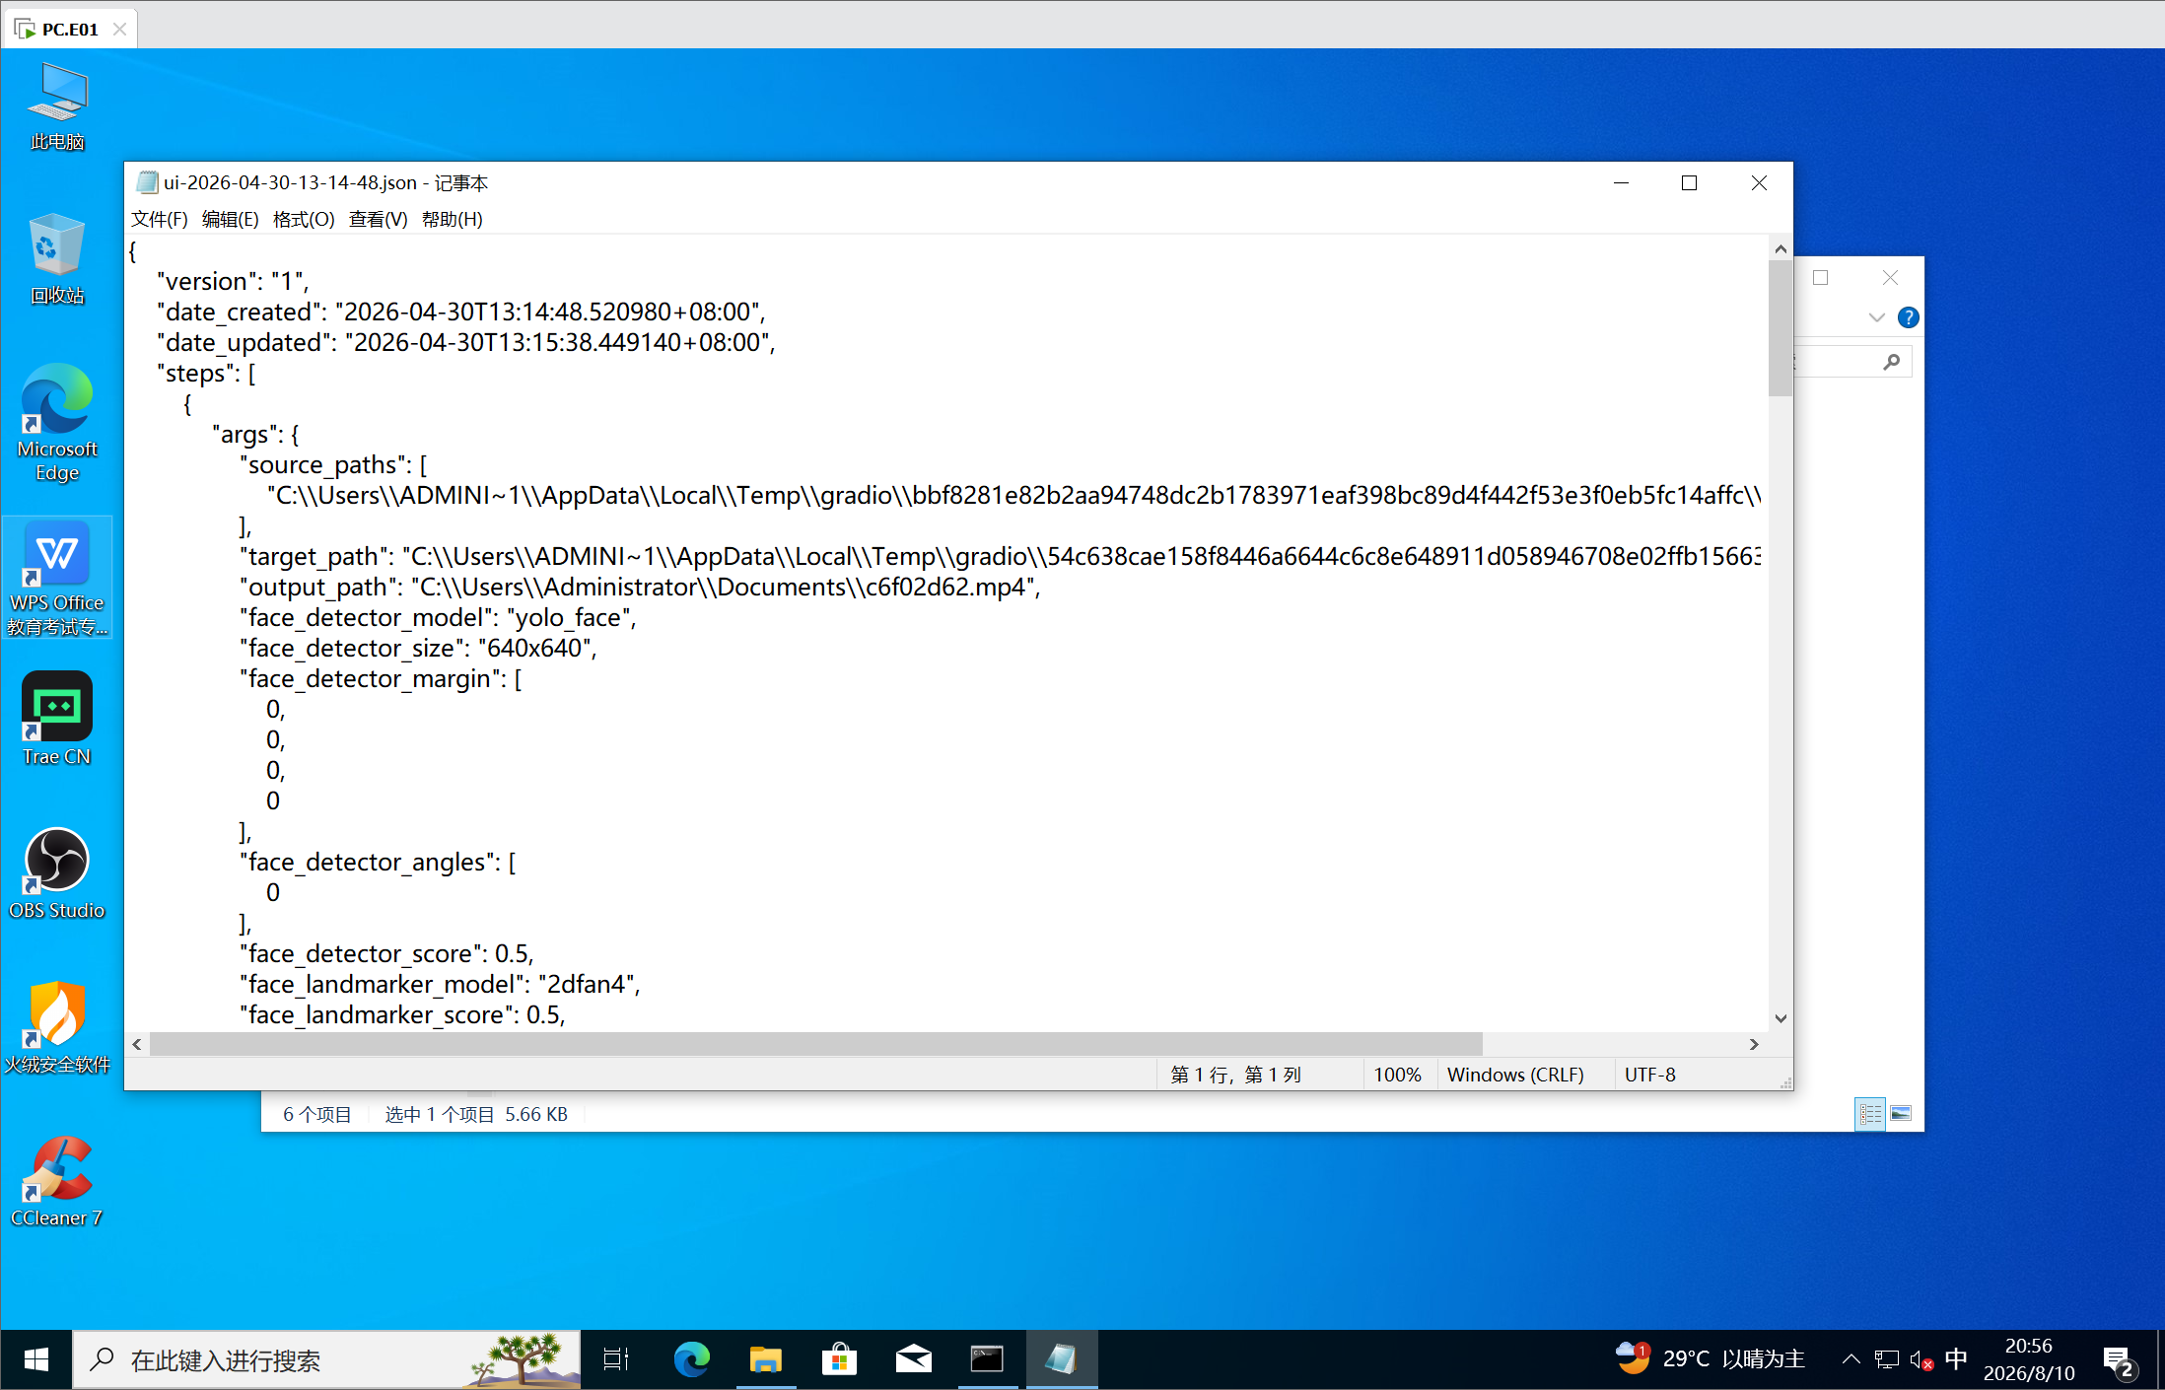Open Edge from the taskbar
Viewport: 2165px width, 1390px height.
tap(691, 1359)
